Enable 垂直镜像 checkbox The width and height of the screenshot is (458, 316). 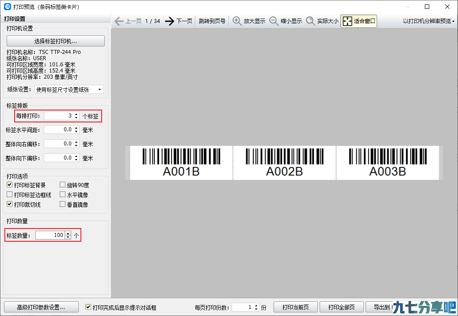pos(62,204)
